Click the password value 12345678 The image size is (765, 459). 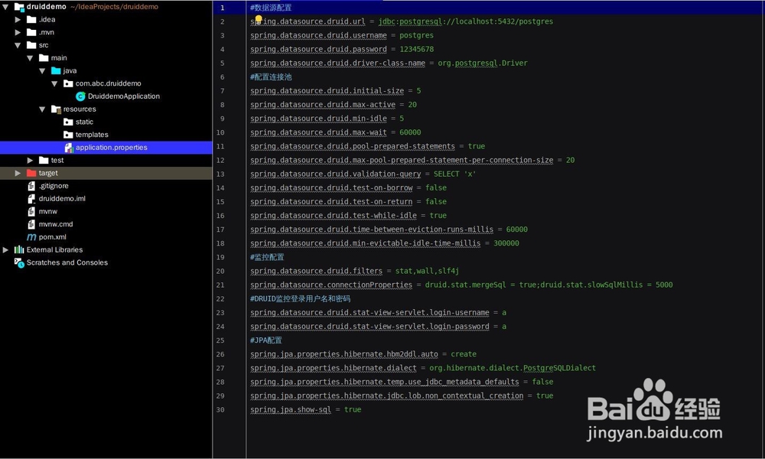point(417,49)
